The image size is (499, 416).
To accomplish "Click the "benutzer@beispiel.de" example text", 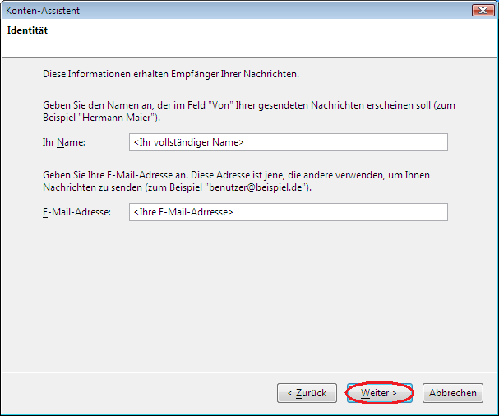I will (x=255, y=188).
